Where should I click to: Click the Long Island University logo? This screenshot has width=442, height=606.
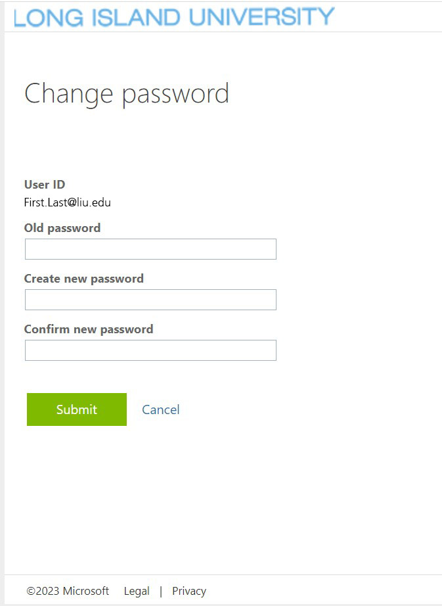174,17
